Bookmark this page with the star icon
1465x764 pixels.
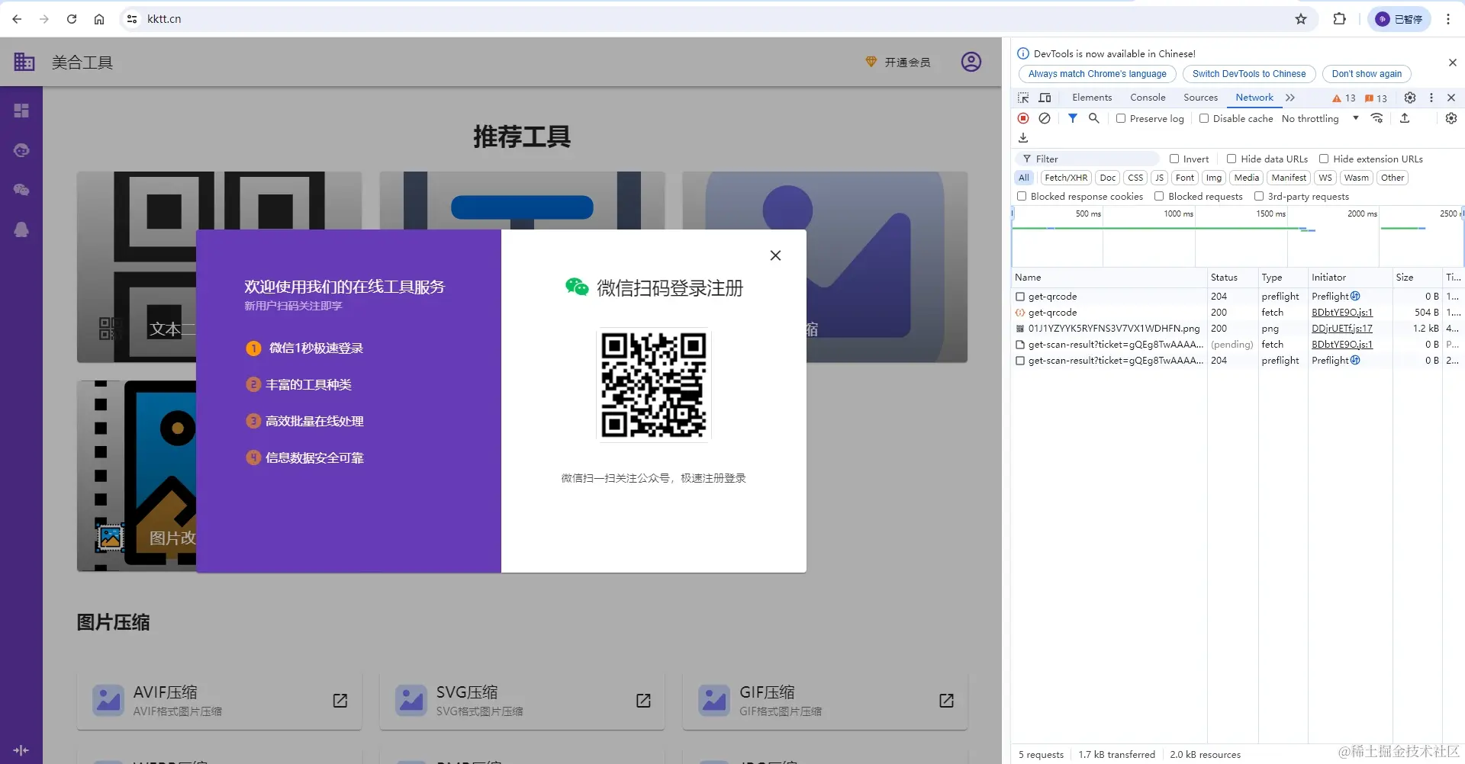(1301, 19)
